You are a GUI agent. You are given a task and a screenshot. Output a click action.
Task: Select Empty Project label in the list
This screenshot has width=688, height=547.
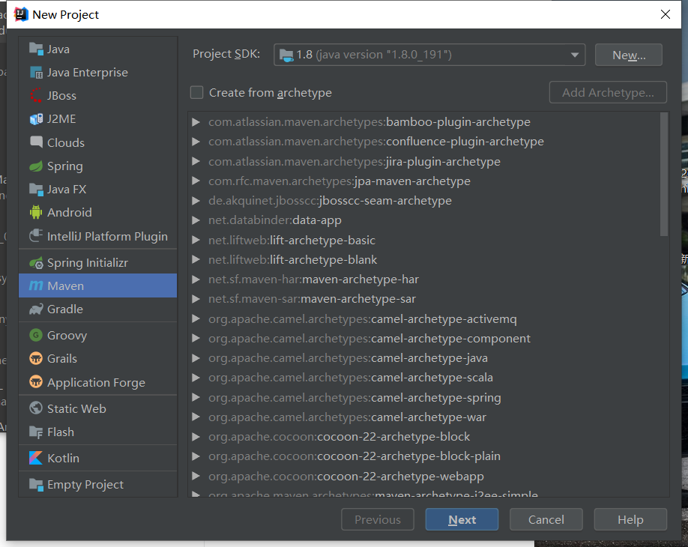[85, 485]
